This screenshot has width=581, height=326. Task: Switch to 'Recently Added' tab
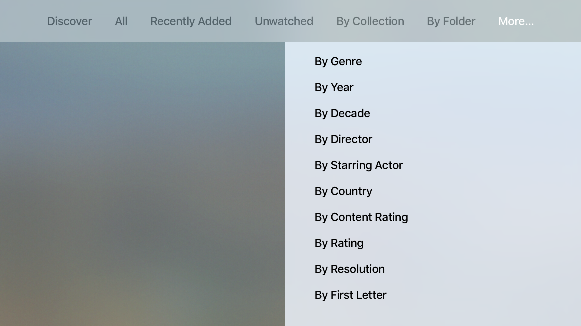(190, 21)
